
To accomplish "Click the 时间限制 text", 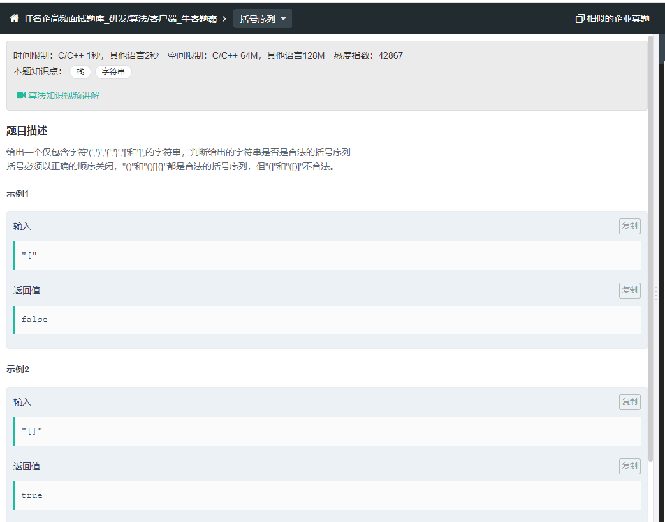I will [85, 55].
